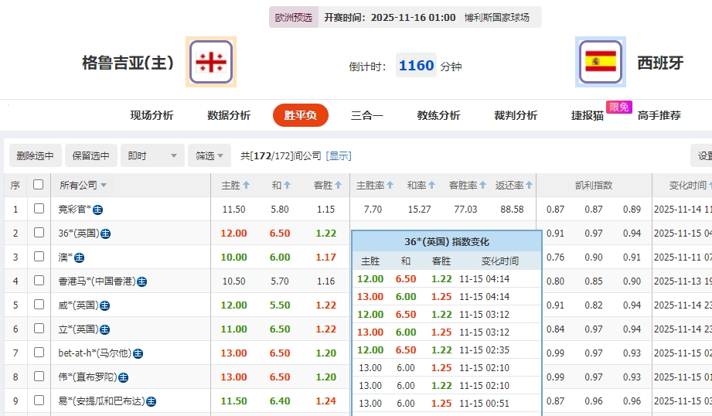Click the 序 column header
Viewport: 712px width, 416px height.
pos(15,186)
